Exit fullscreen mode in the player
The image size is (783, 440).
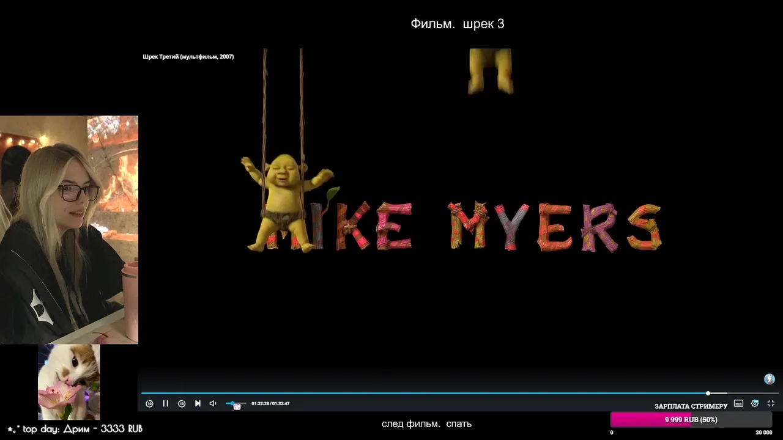click(x=771, y=403)
